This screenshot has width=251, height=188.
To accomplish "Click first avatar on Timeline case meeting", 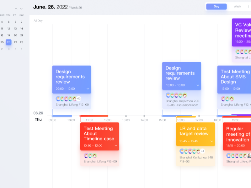I will [86, 155].
